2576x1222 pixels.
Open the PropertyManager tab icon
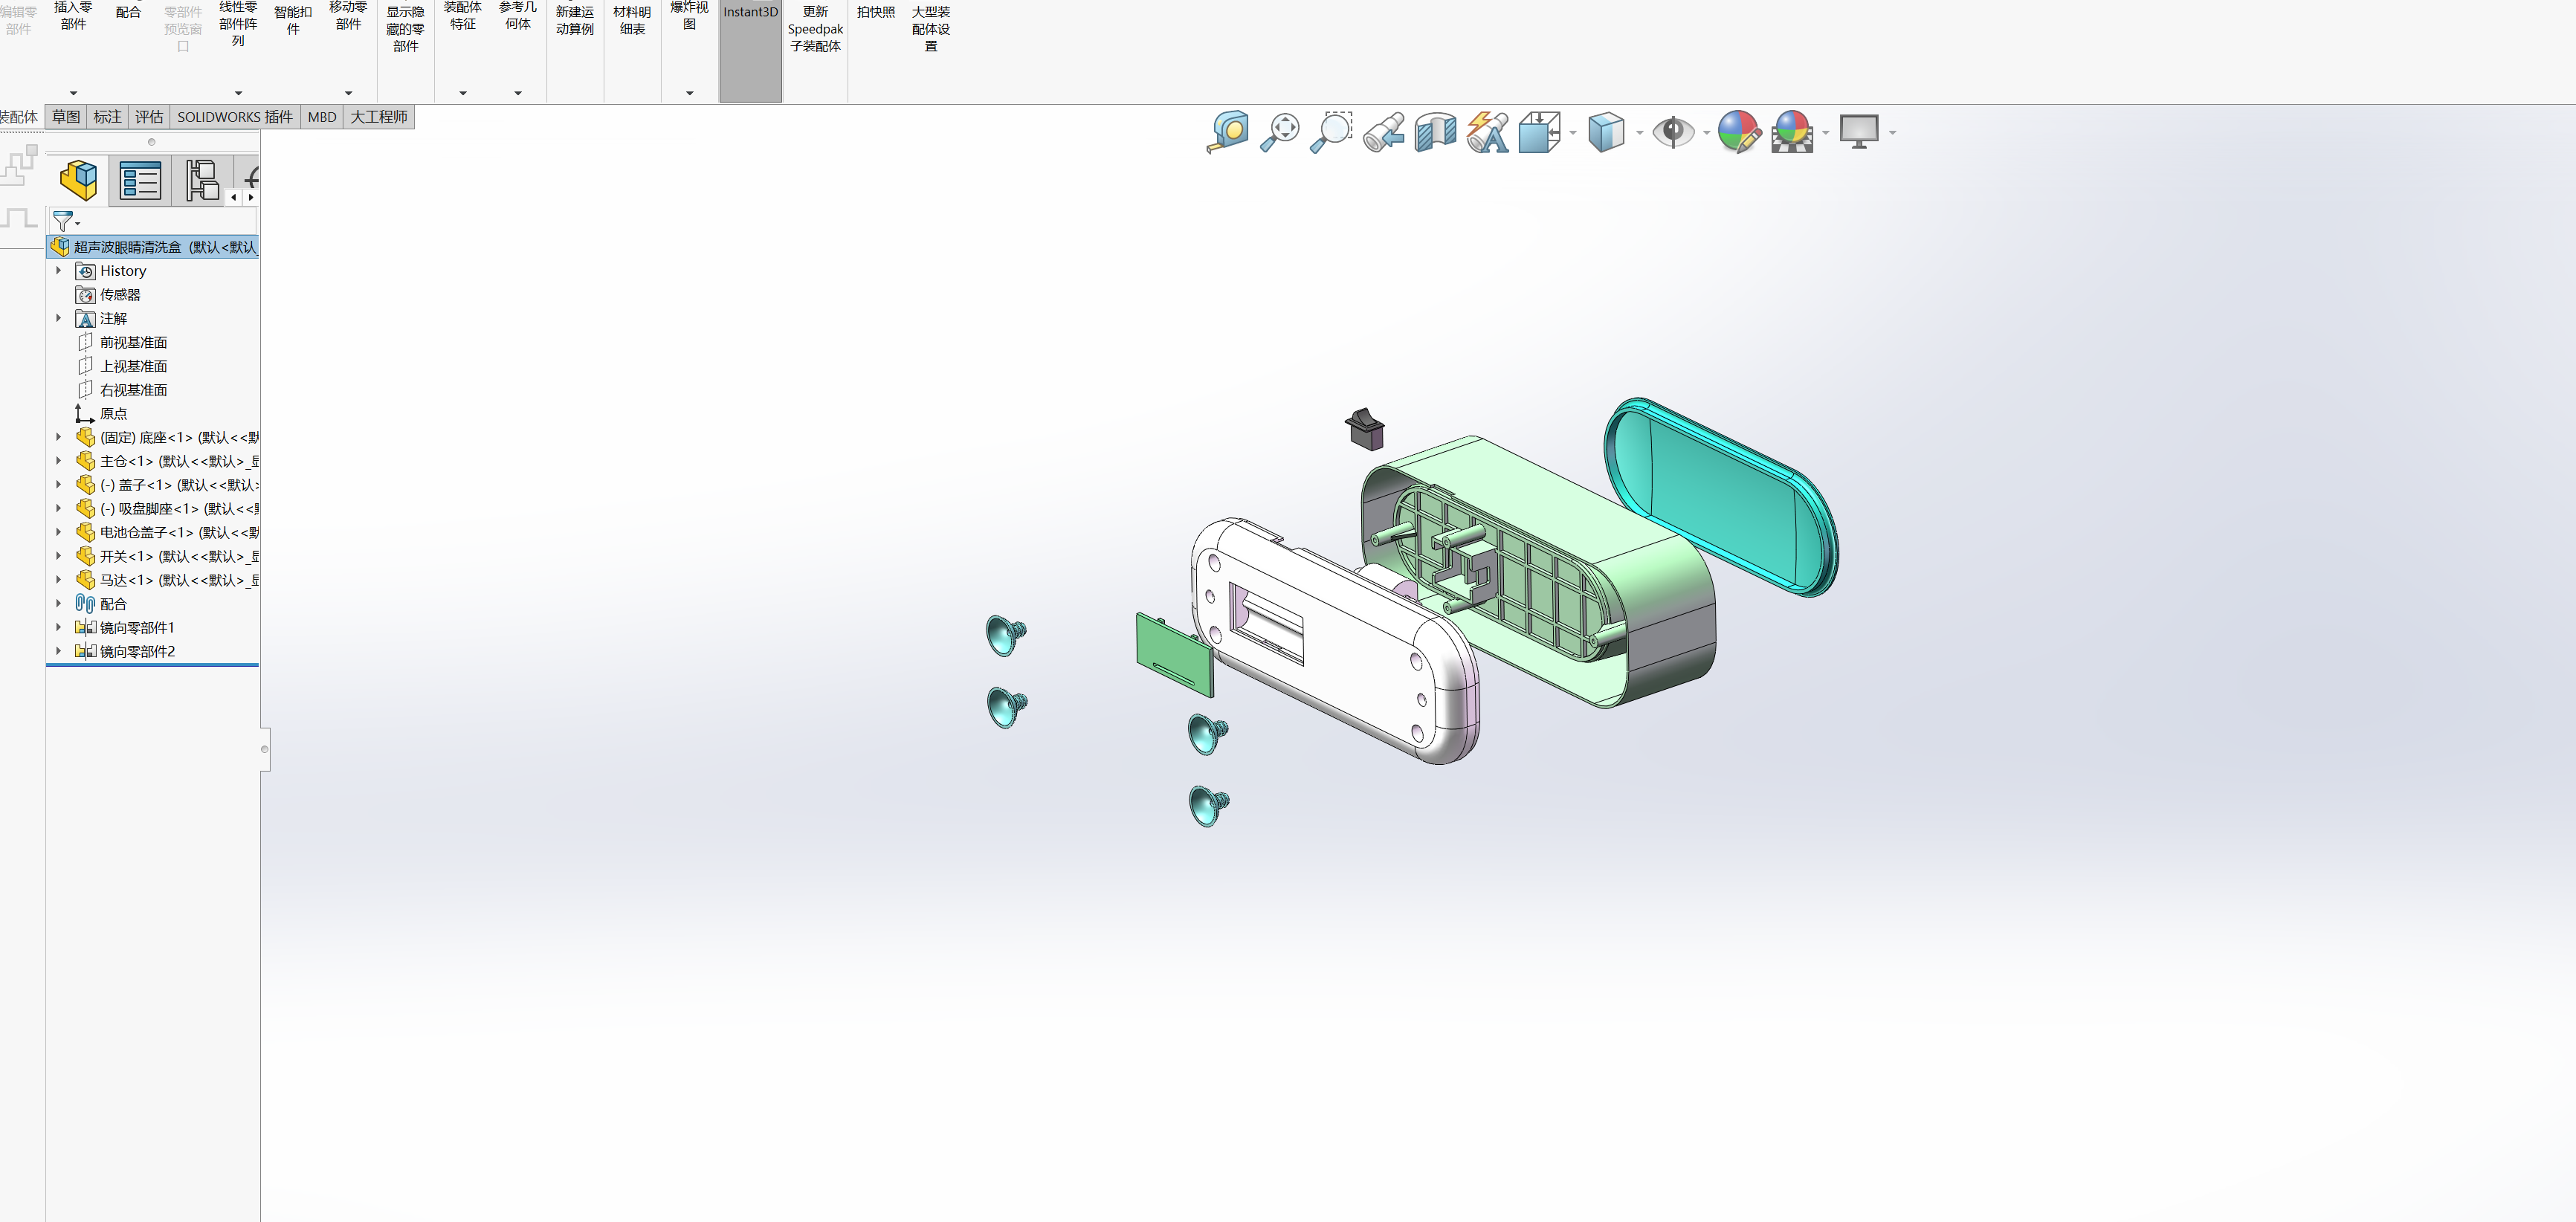(x=140, y=181)
